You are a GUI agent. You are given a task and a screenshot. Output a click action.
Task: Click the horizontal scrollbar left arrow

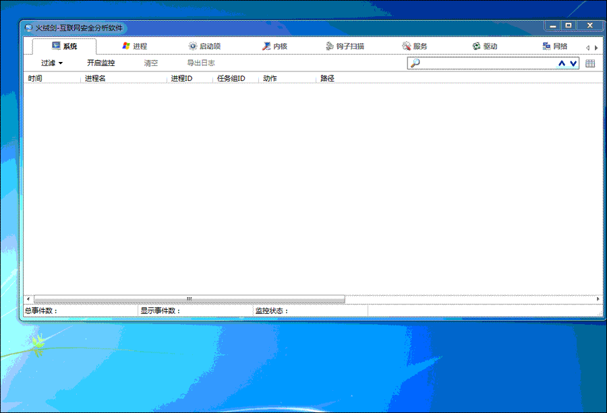pos(28,299)
